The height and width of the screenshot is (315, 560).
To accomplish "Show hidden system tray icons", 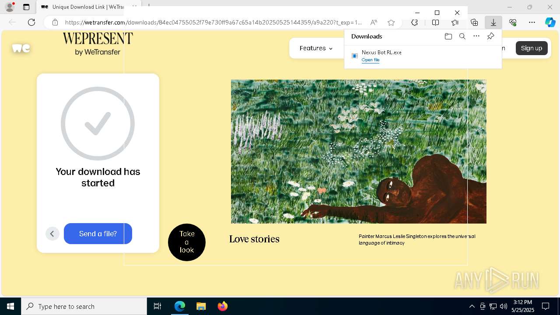I will 472,306.
